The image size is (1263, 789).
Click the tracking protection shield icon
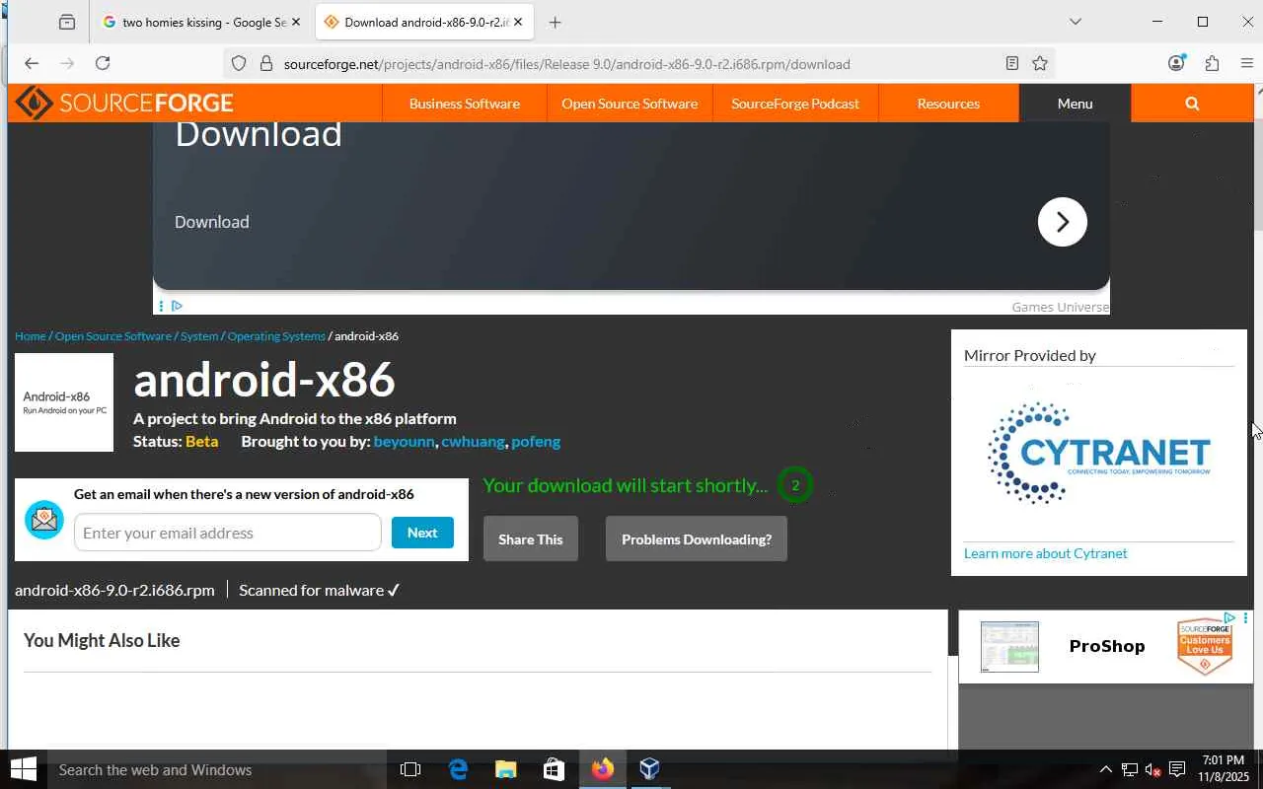click(239, 64)
